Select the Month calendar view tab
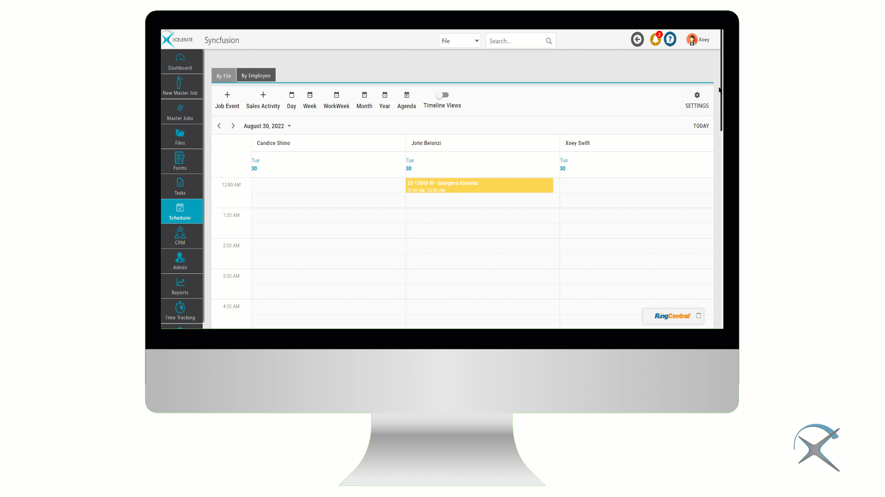Image resolution: width=885 pixels, height=497 pixels. pyautogui.click(x=364, y=99)
